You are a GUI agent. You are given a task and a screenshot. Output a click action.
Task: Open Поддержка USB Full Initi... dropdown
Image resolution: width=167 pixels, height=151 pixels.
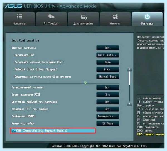click(108, 55)
